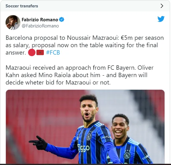Screen dimensions: 171x165
Task: Open the #FCB hashtag
Action: tap(53, 52)
